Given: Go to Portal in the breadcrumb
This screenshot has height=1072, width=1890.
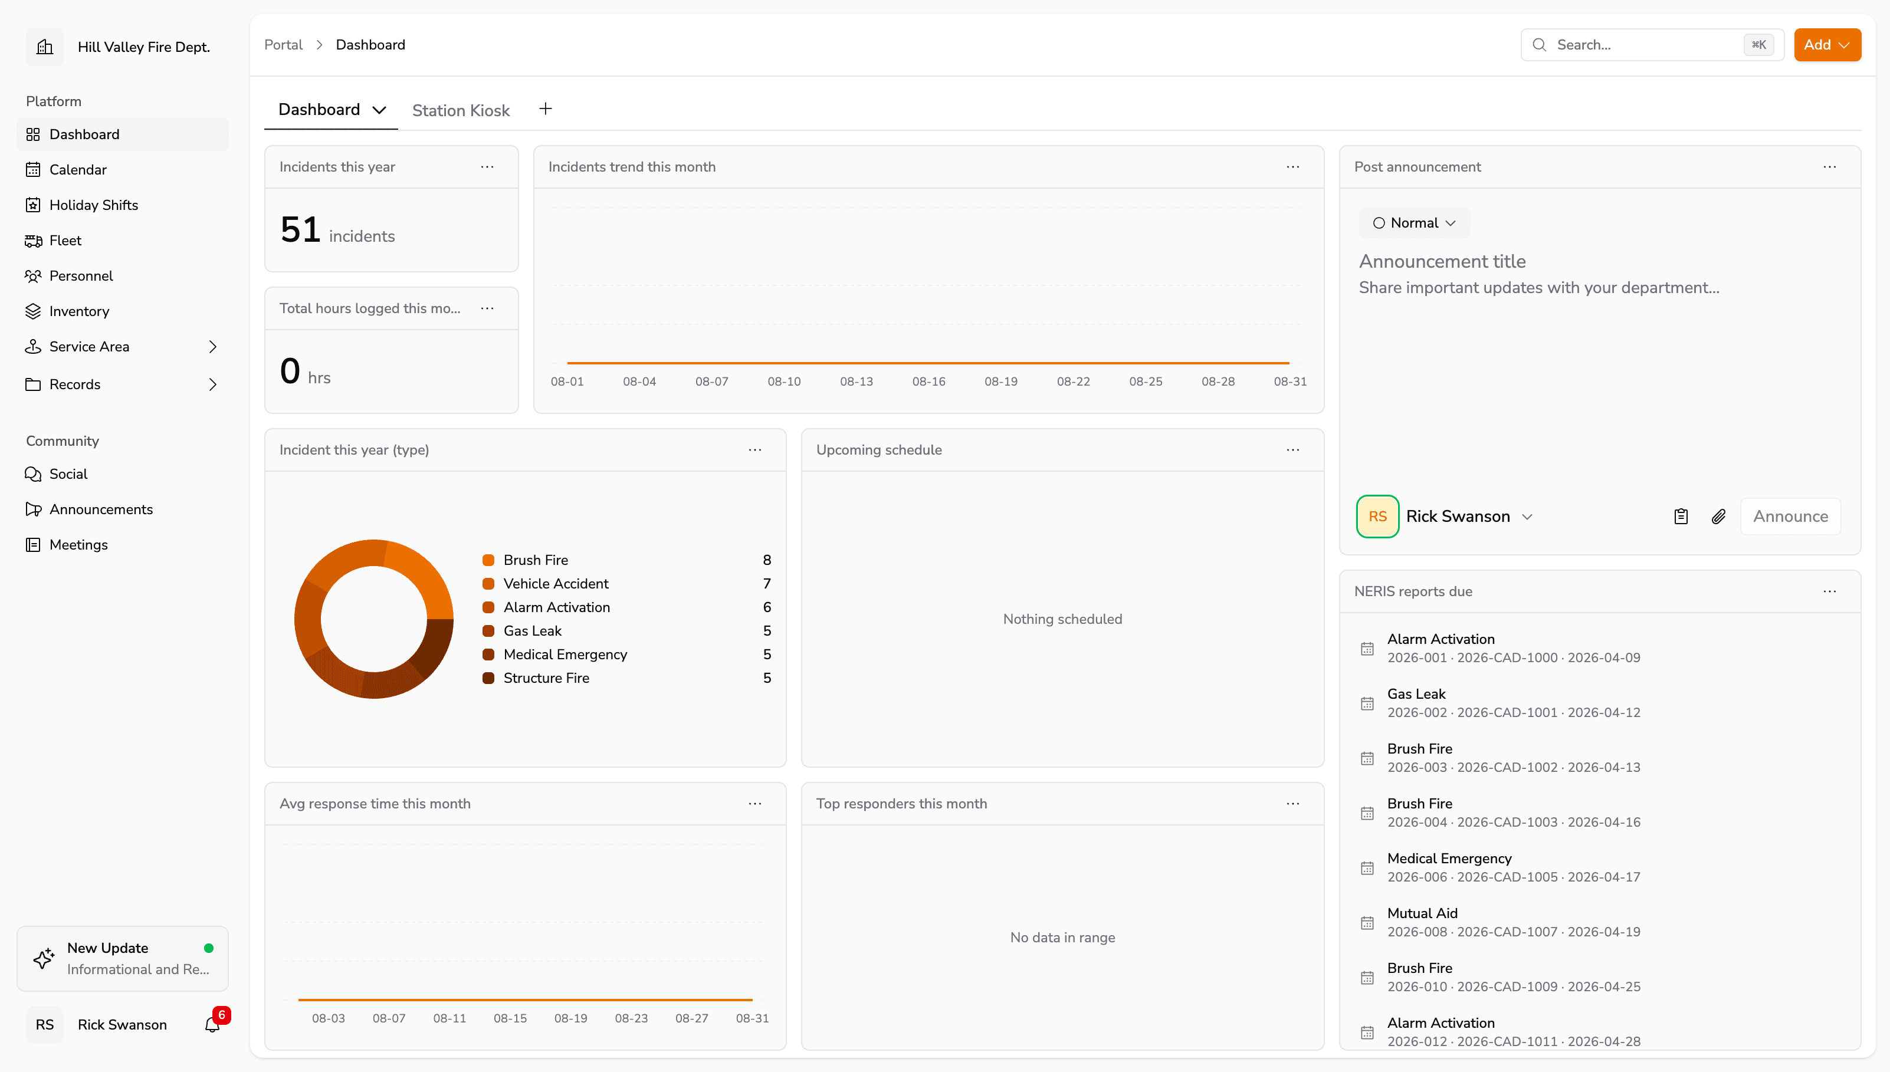Looking at the screenshot, I should click(x=284, y=45).
